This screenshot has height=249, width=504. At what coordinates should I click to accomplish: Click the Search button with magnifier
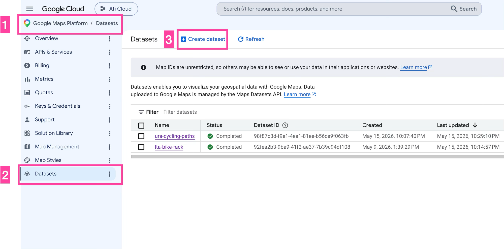464,9
